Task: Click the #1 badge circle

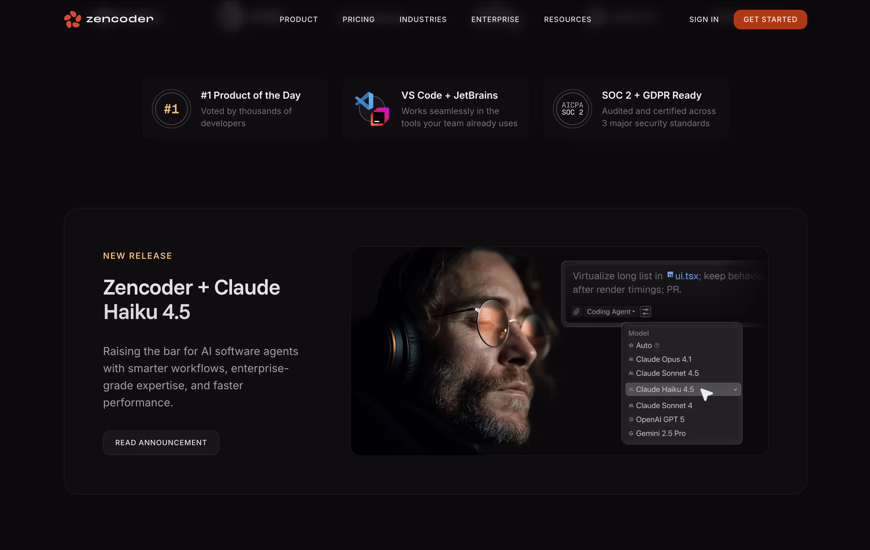Action: coord(171,109)
